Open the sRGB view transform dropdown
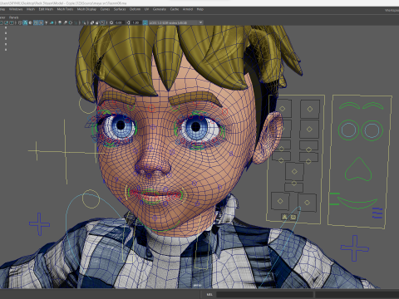The image size is (399, 299). click(176, 22)
